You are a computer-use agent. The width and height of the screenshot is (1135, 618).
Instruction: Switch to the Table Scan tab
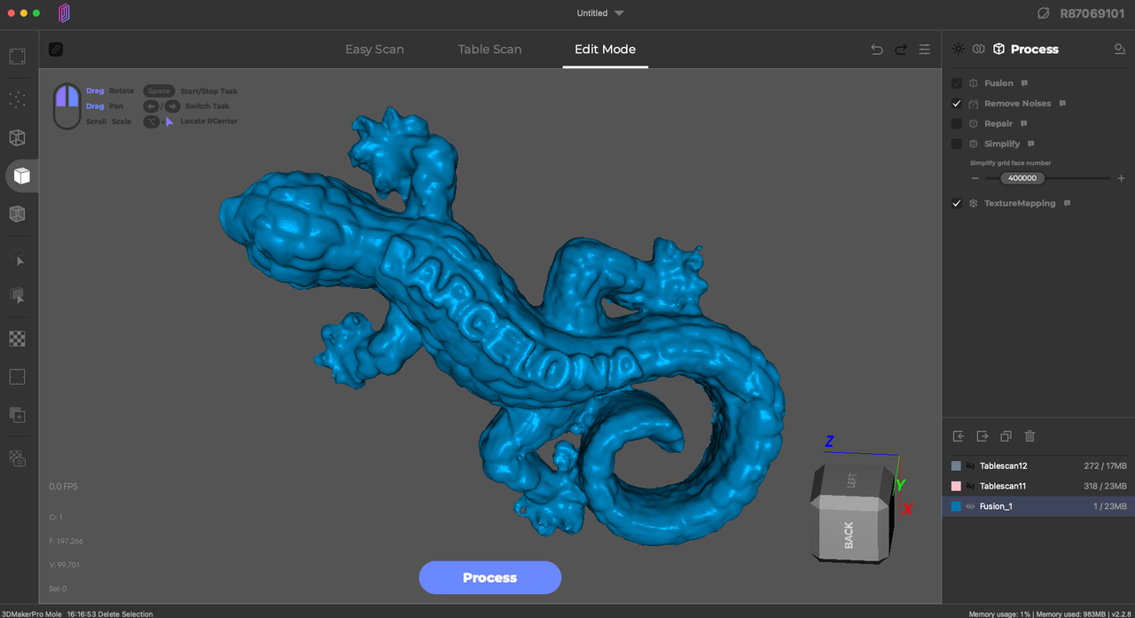(489, 50)
